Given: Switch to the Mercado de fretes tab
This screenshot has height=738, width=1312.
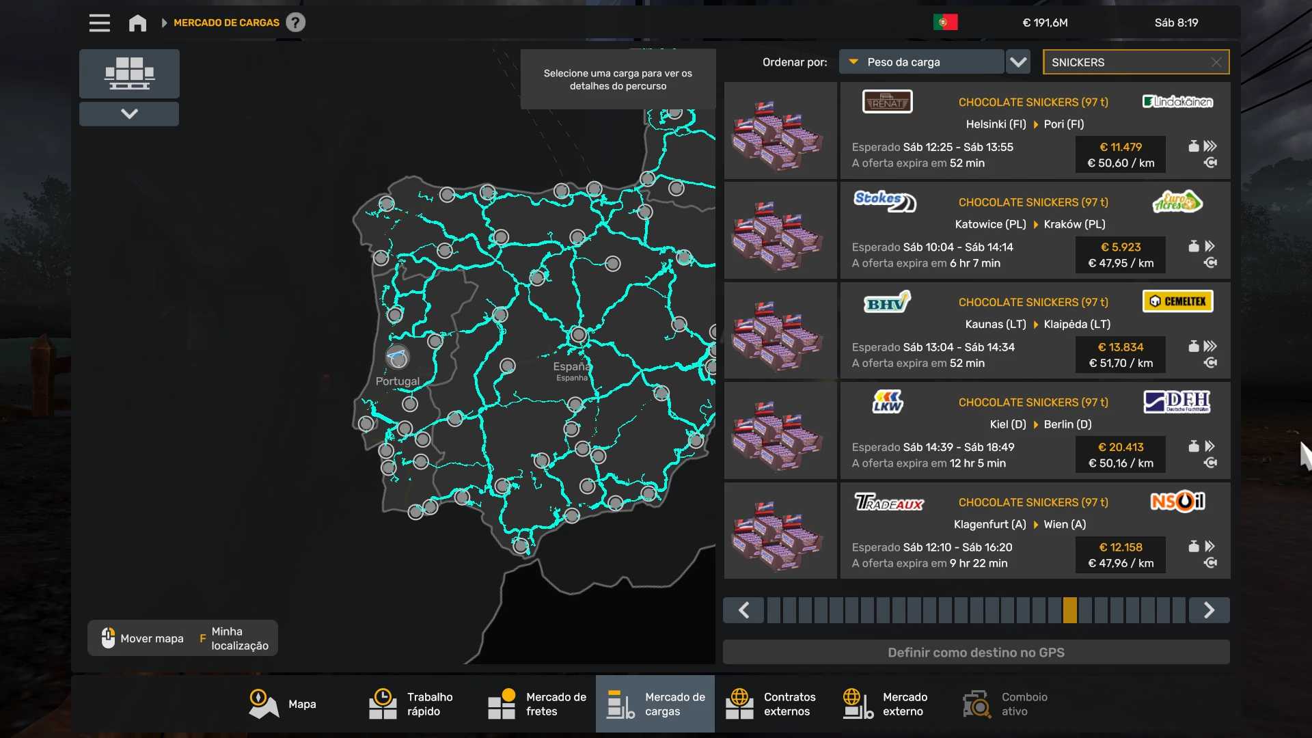Looking at the screenshot, I should tap(537, 705).
